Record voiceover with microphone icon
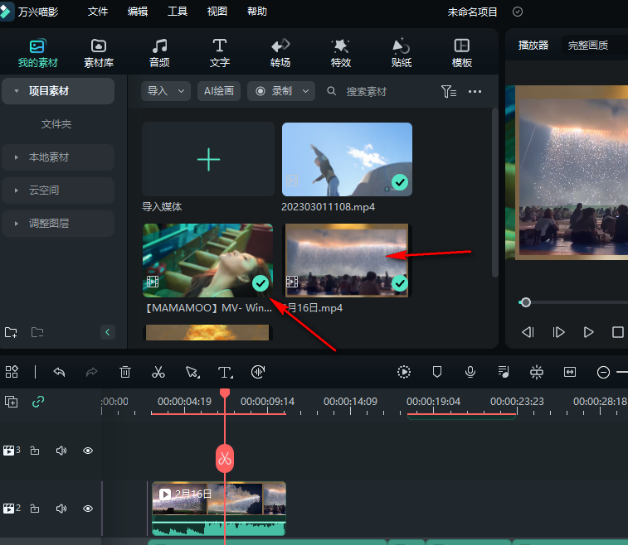The width and height of the screenshot is (628, 545). [470, 372]
